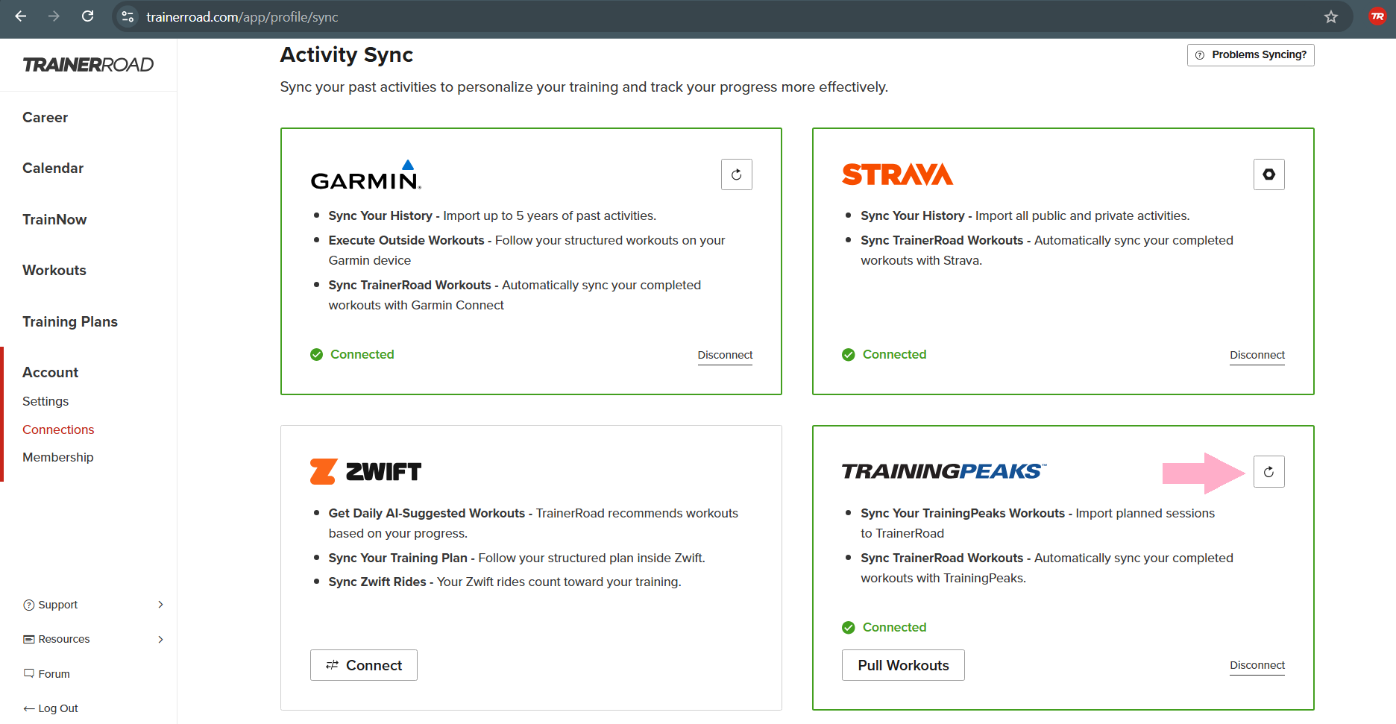
Task: Click the Support question mark icon
Action: click(x=29, y=605)
